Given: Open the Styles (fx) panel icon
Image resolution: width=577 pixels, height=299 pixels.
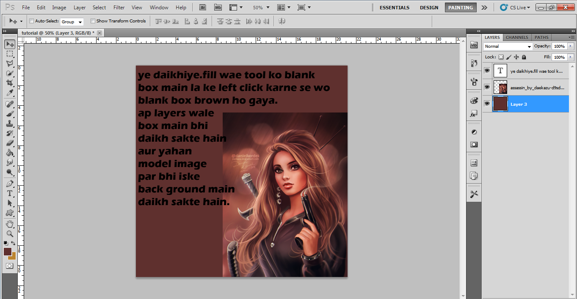Looking at the screenshot, I should (474, 114).
